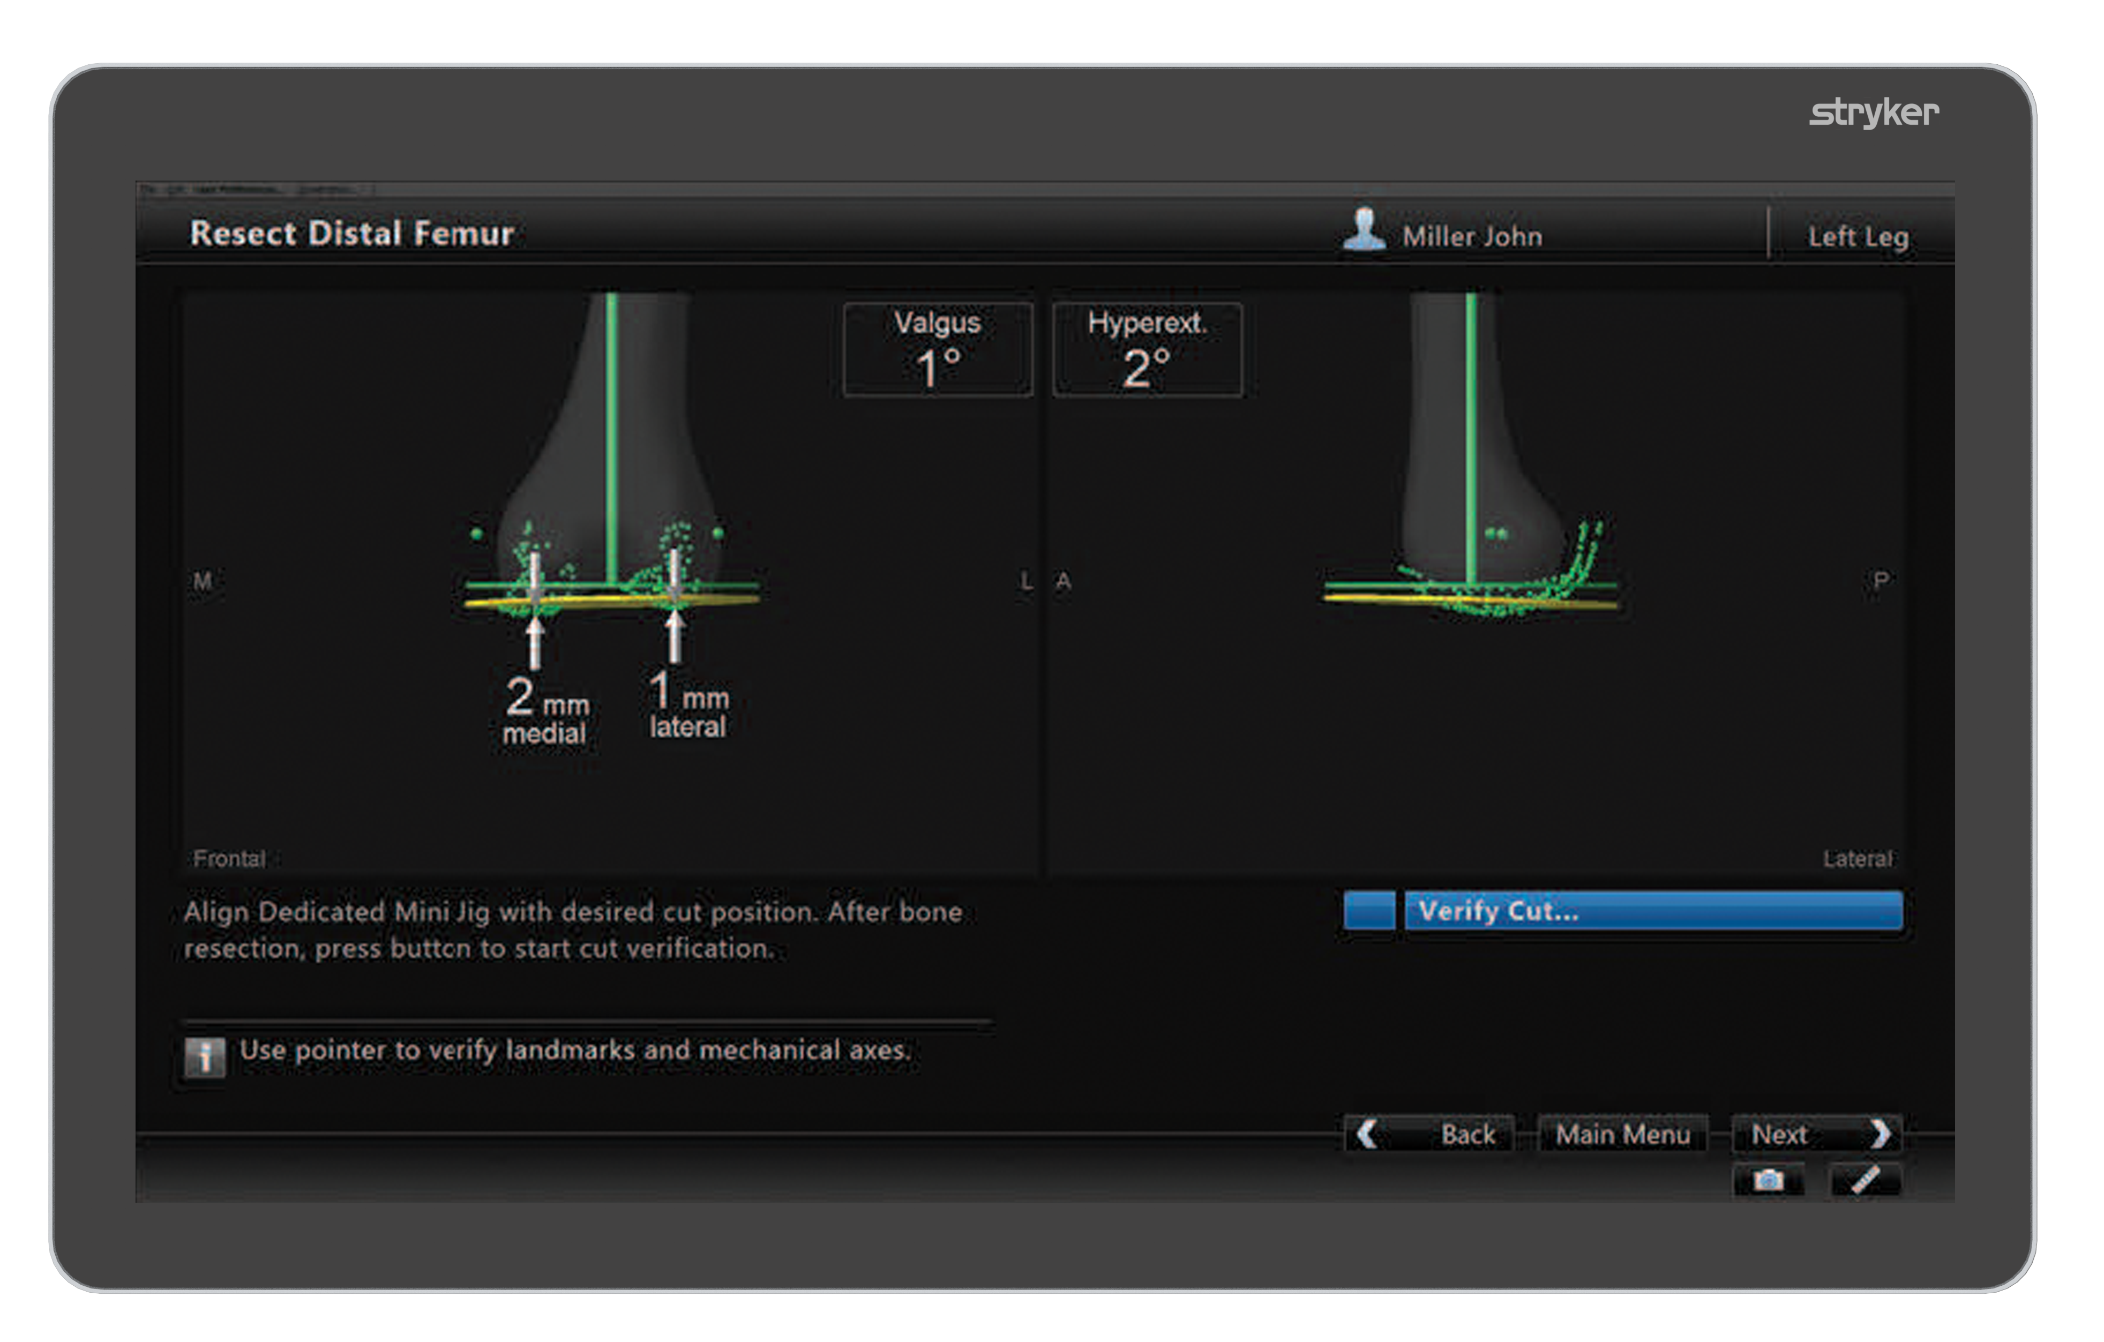Click the Back arrow chevron

tap(1367, 1133)
